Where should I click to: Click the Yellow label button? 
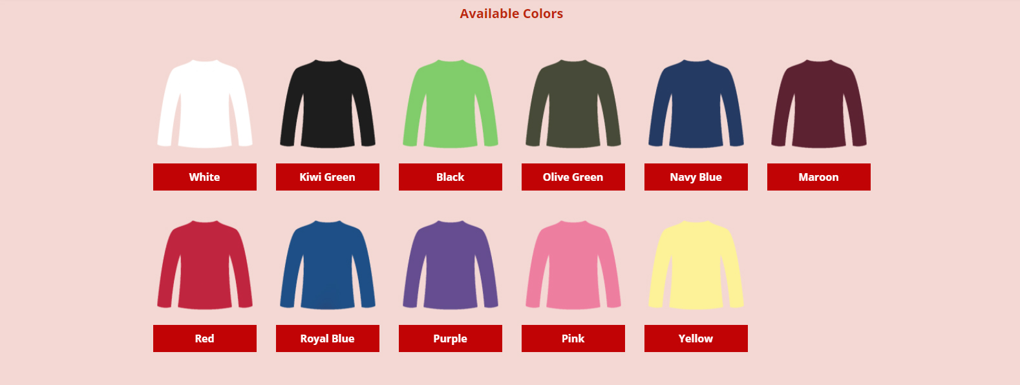pyautogui.click(x=696, y=338)
